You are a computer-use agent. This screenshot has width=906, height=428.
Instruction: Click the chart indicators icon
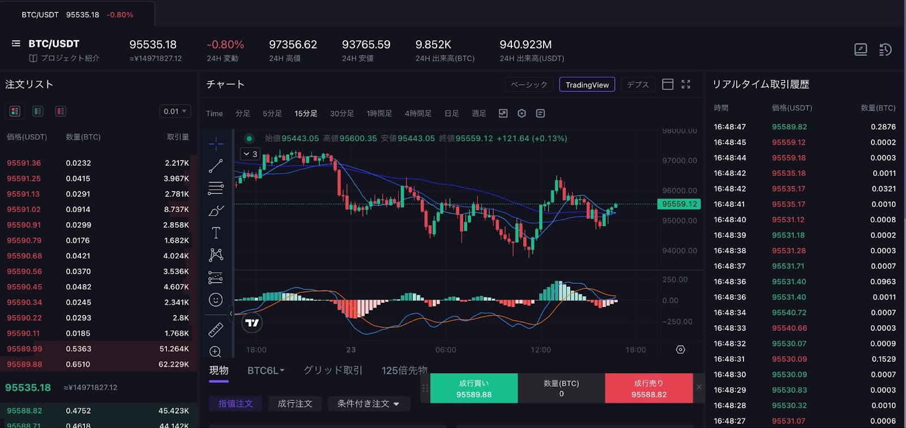[x=503, y=114]
